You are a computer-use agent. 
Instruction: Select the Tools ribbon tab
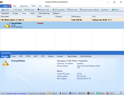pos(33,6)
